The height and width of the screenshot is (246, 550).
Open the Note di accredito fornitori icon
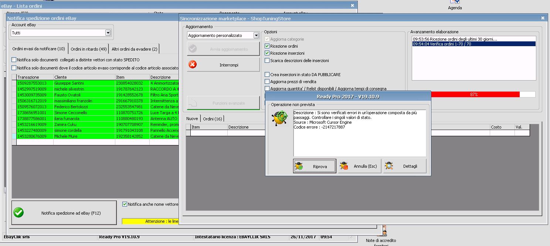coord(381,236)
